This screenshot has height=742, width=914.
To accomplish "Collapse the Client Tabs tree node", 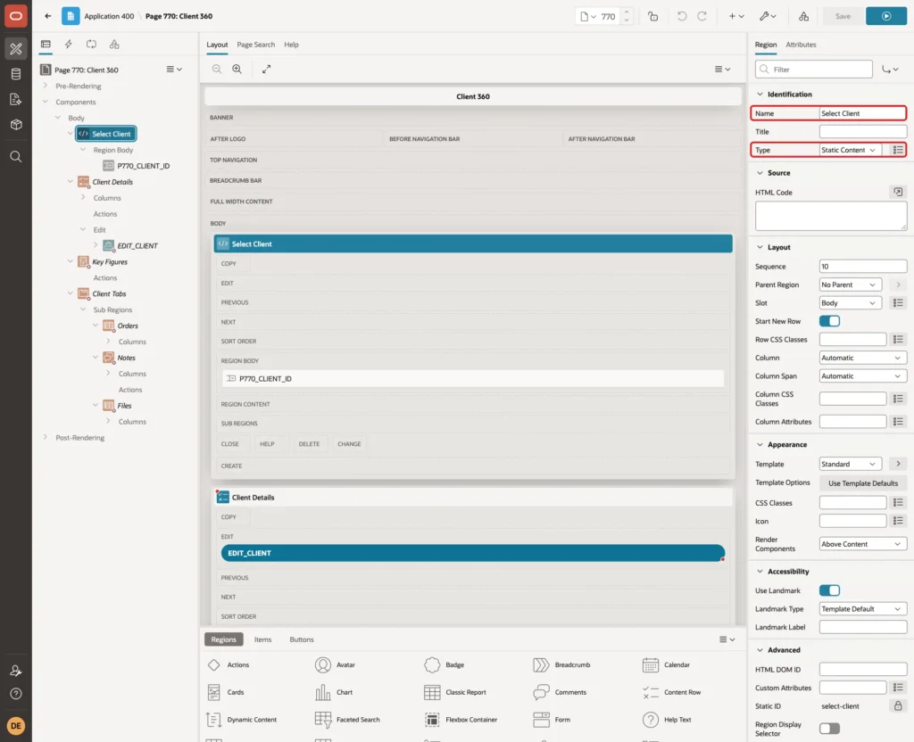I will point(71,293).
